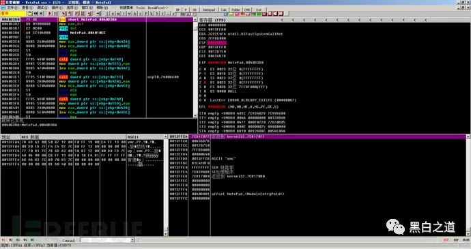Show the threads 't' window button
The height and width of the screenshot is (249, 471).
coord(124,14)
